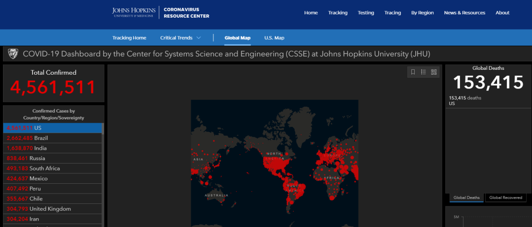The height and width of the screenshot is (227, 532).
Task: Open the Testing menu item
Action: point(366,13)
